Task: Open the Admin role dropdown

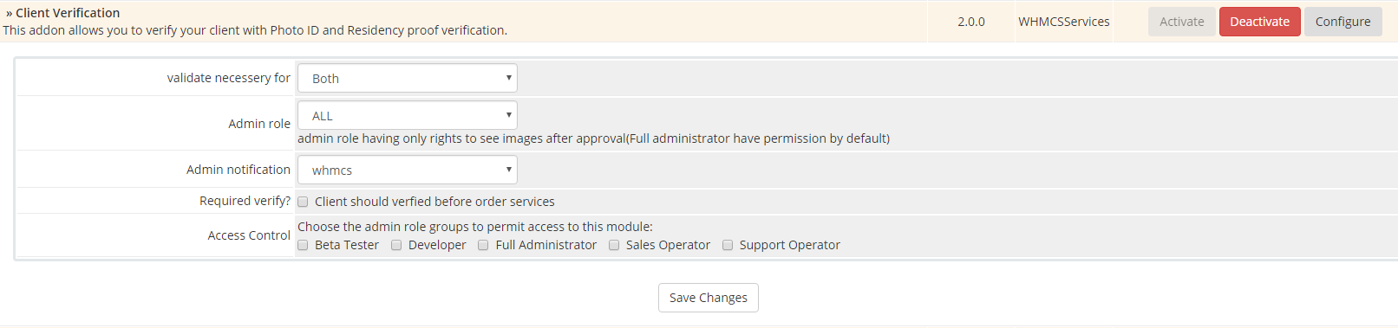Action: click(408, 115)
